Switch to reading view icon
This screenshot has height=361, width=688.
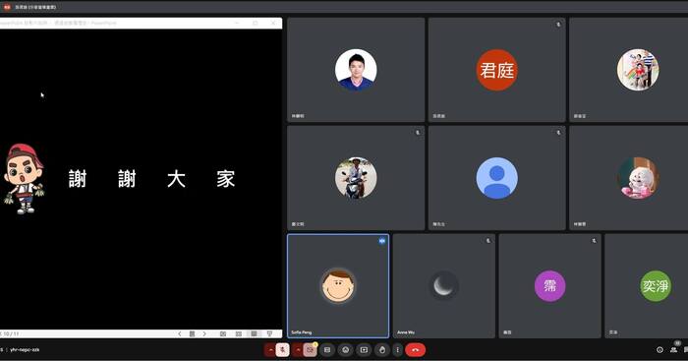(254, 333)
